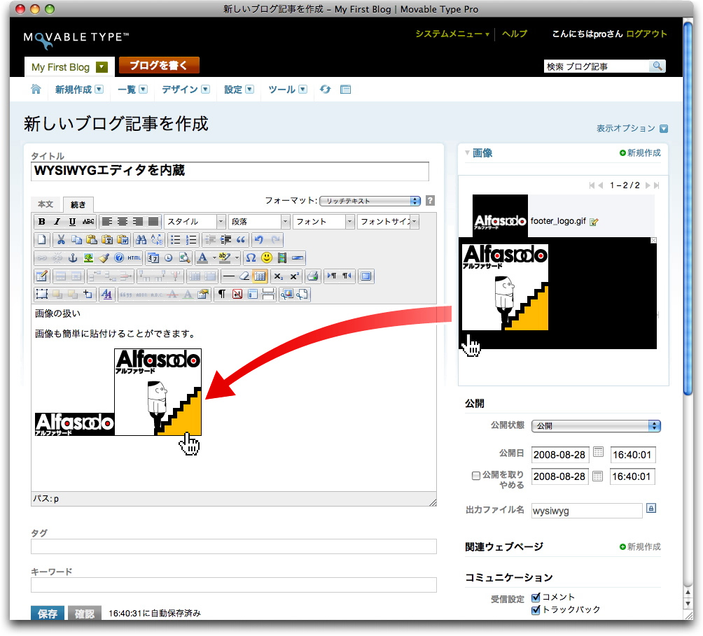703x636 pixels.
Task: Click the ブログを書く button
Action: pos(159,66)
